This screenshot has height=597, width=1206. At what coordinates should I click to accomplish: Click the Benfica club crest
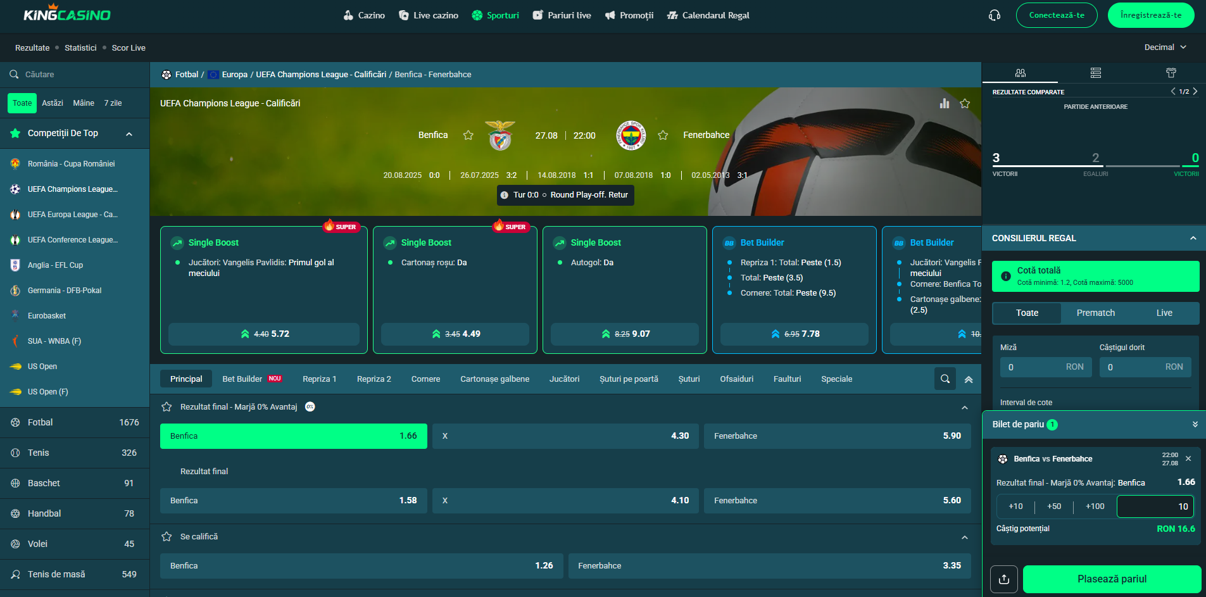[x=500, y=135]
